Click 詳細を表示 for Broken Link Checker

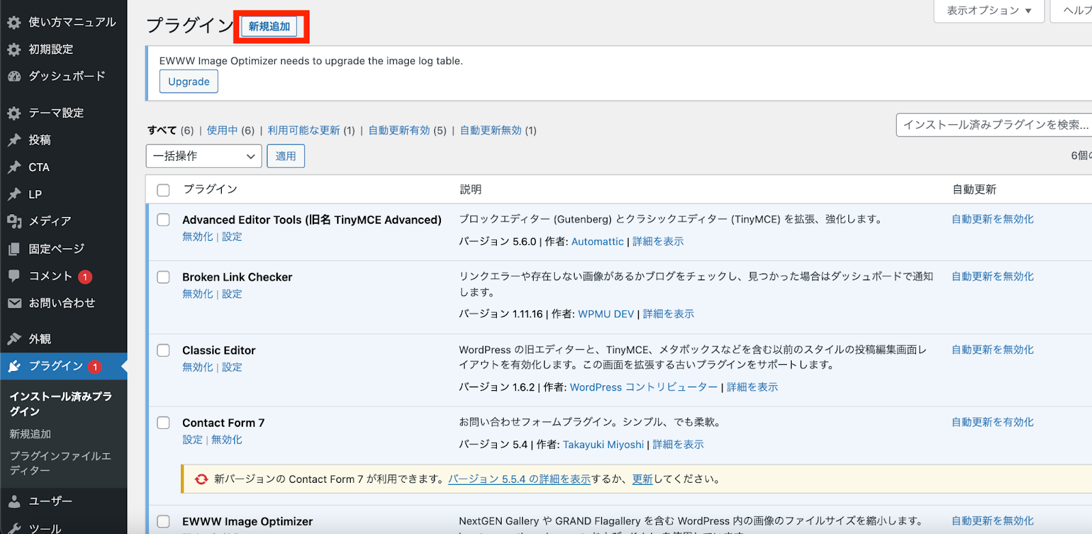(668, 314)
